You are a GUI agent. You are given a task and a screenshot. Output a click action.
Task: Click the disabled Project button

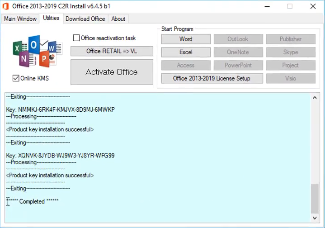[291, 65]
